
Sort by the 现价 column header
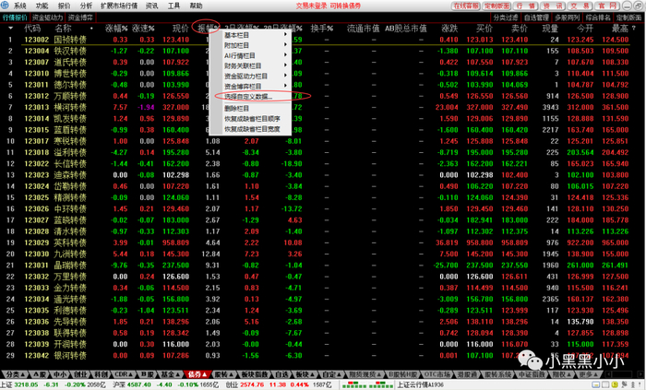(x=181, y=29)
